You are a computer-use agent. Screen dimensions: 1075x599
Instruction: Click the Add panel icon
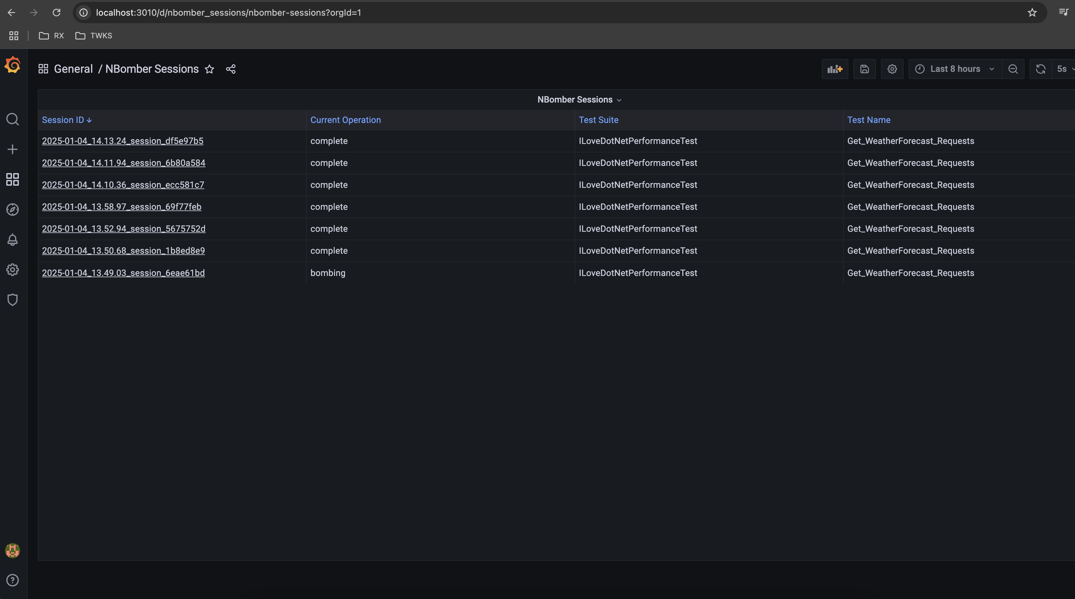point(835,69)
